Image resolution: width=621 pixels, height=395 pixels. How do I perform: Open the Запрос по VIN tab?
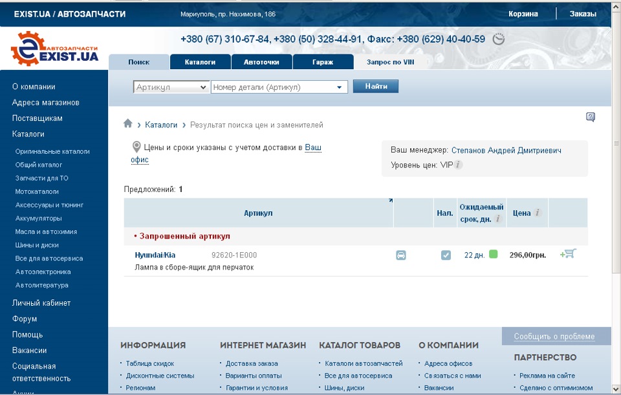(x=390, y=62)
